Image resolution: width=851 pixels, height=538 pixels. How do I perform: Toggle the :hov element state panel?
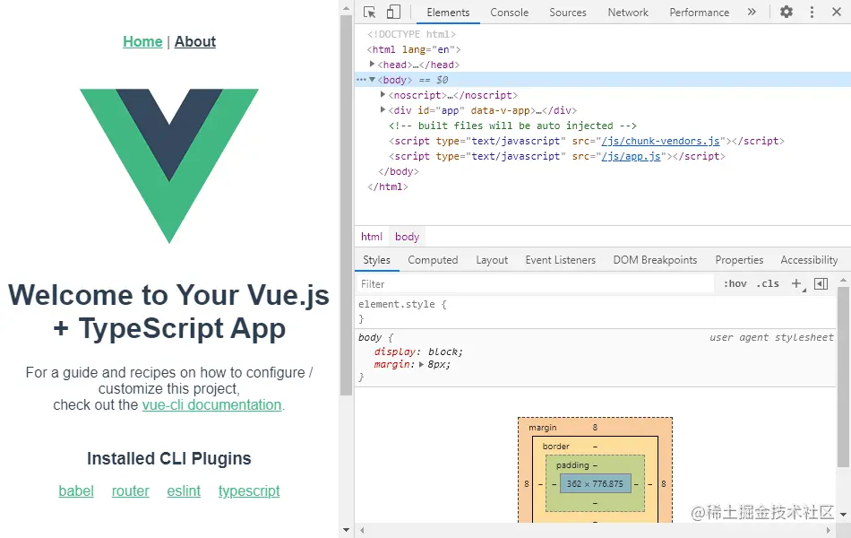point(735,283)
